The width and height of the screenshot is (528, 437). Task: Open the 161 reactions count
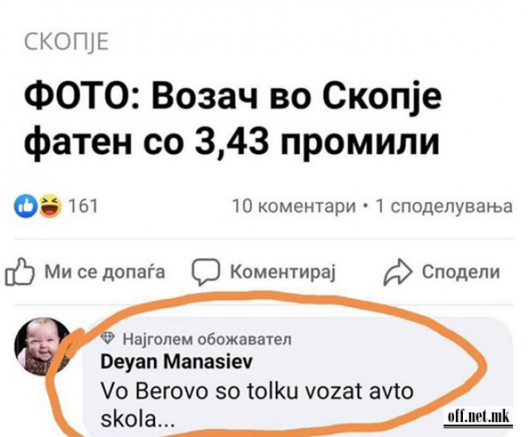[83, 206]
